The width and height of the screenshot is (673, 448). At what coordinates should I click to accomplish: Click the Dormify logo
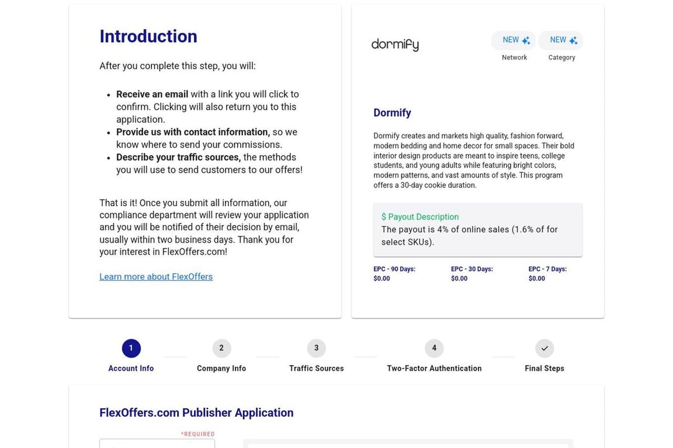(395, 44)
